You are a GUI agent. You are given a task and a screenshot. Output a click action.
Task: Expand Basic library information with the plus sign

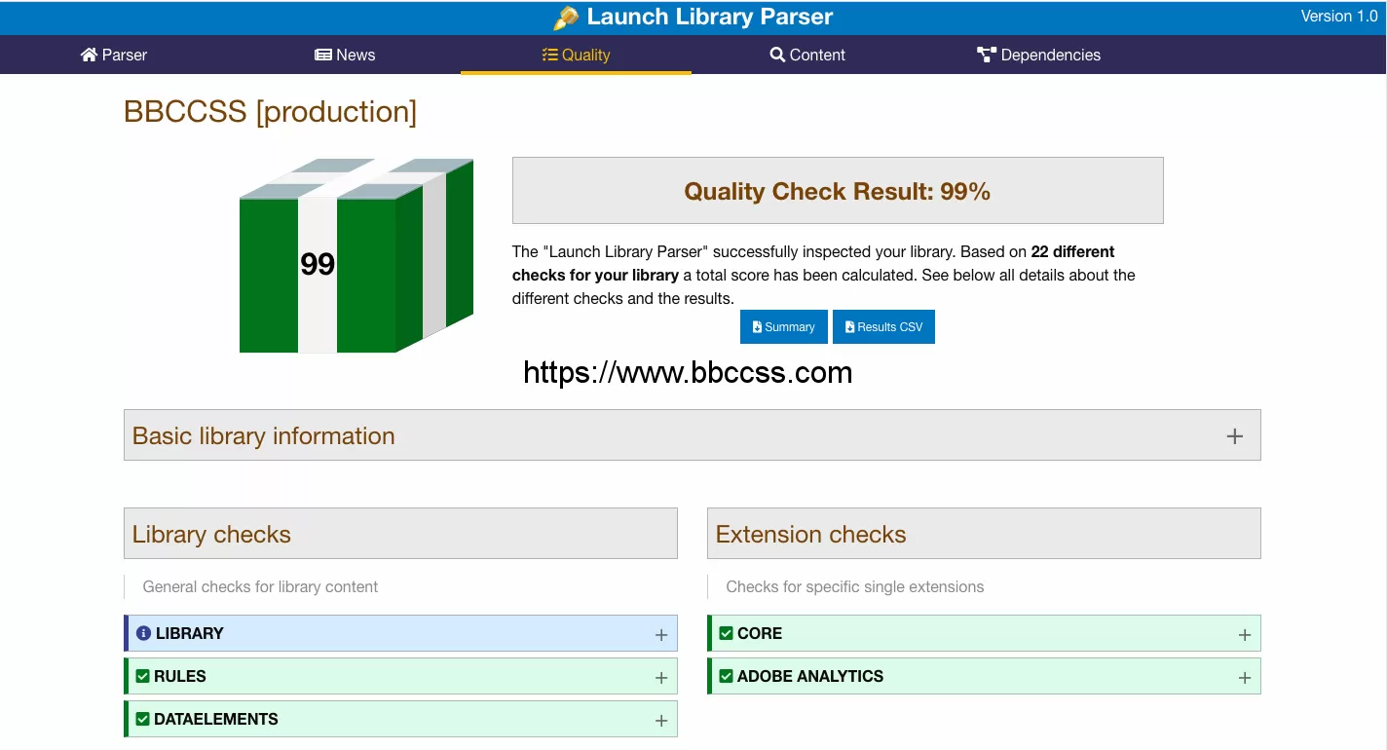1234,436
